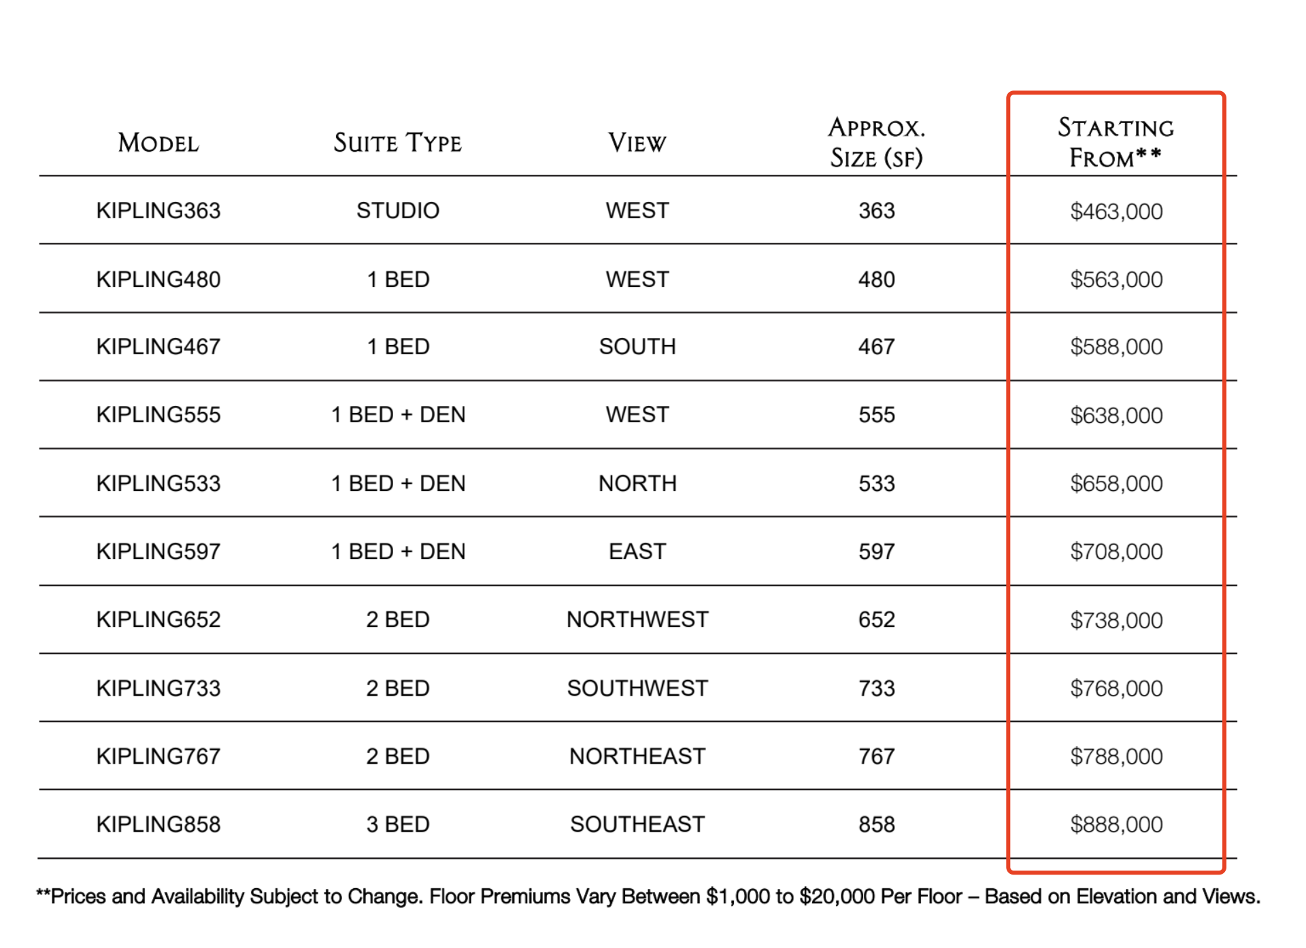Select the SOUTHWEST view cell

(637, 688)
